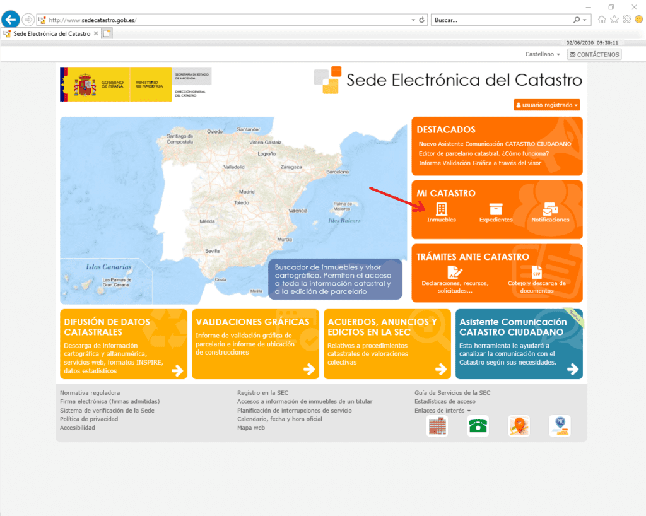The image size is (646, 516).
Task: Click the orange map pin footer icon
Action: (x=519, y=425)
